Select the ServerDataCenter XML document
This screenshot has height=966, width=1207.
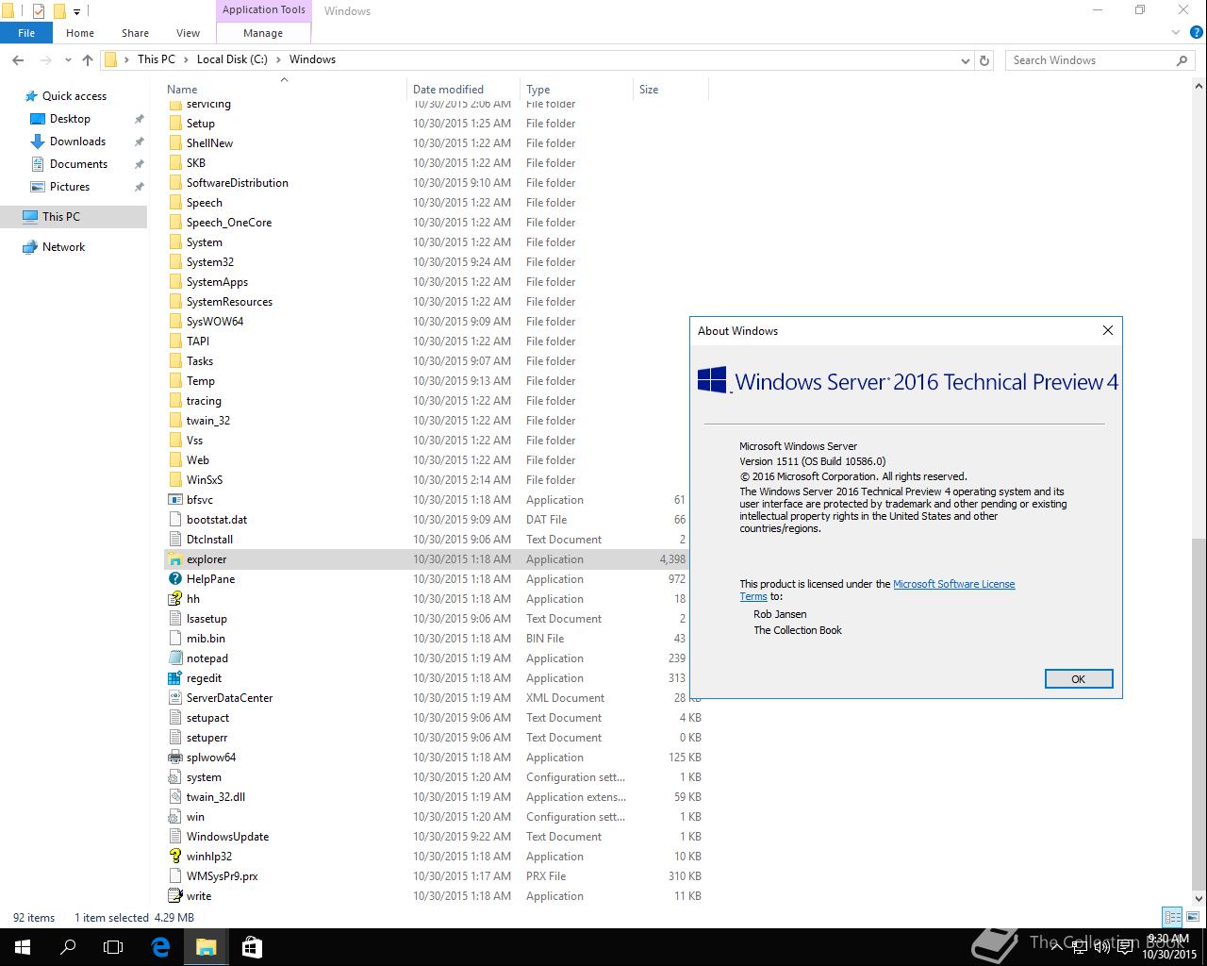(229, 698)
